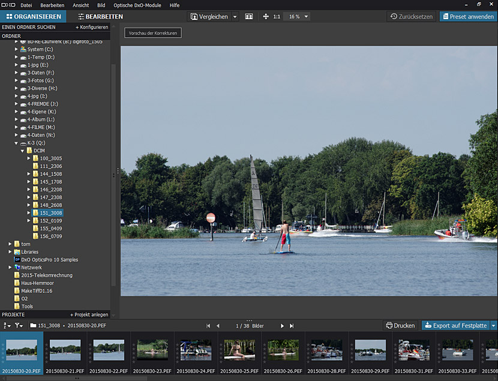Click the side-by-side comparison view icon
The image size is (498, 381).
248,17
